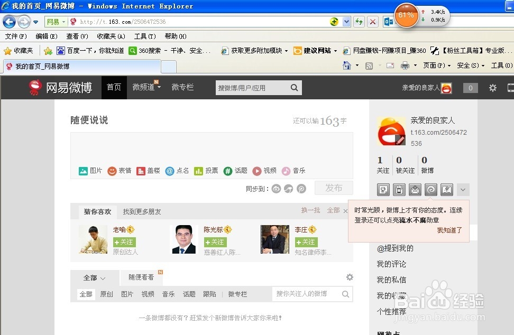Insert an emoticon with 表情

pyautogui.click(x=112, y=171)
